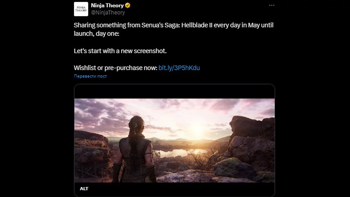Open the three-dot more options menu
350x197 pixels.
(x=272, y=6)
